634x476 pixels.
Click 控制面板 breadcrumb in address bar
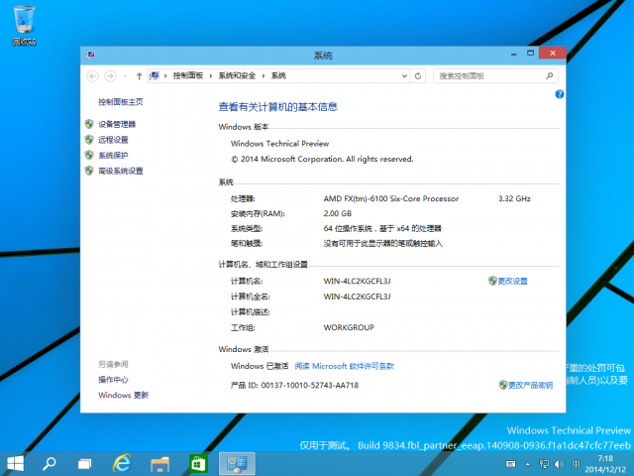click(x=188, y=75)
